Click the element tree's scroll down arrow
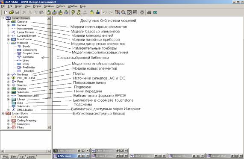 (x=49, y=127)
